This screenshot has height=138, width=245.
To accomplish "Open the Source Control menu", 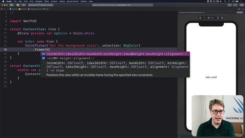I will pyautogui.click(x=73, y=1).
